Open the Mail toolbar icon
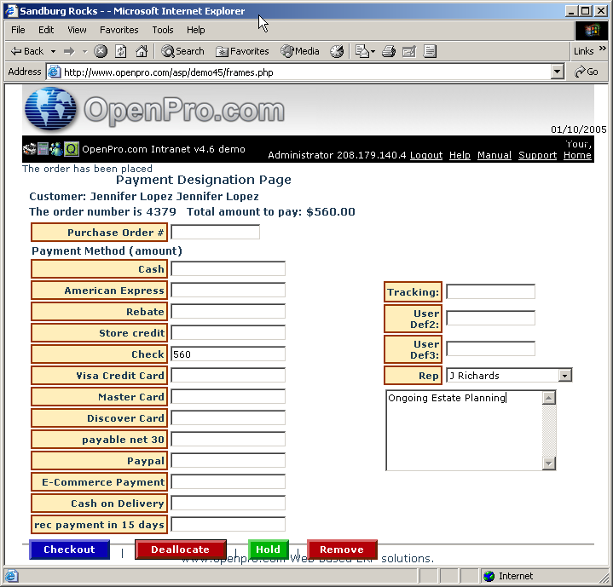Viewport: 613px width, 587px height. pyautogui.click(x=361, y=51)
